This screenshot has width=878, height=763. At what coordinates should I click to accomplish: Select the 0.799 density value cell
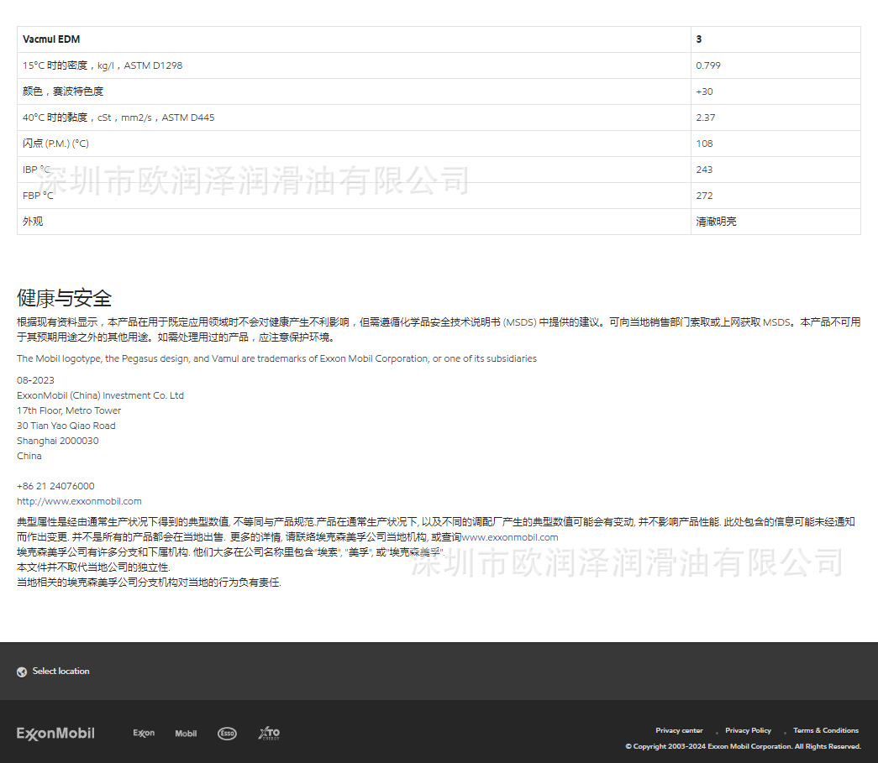pyautogui.click(x=707, y=65)
